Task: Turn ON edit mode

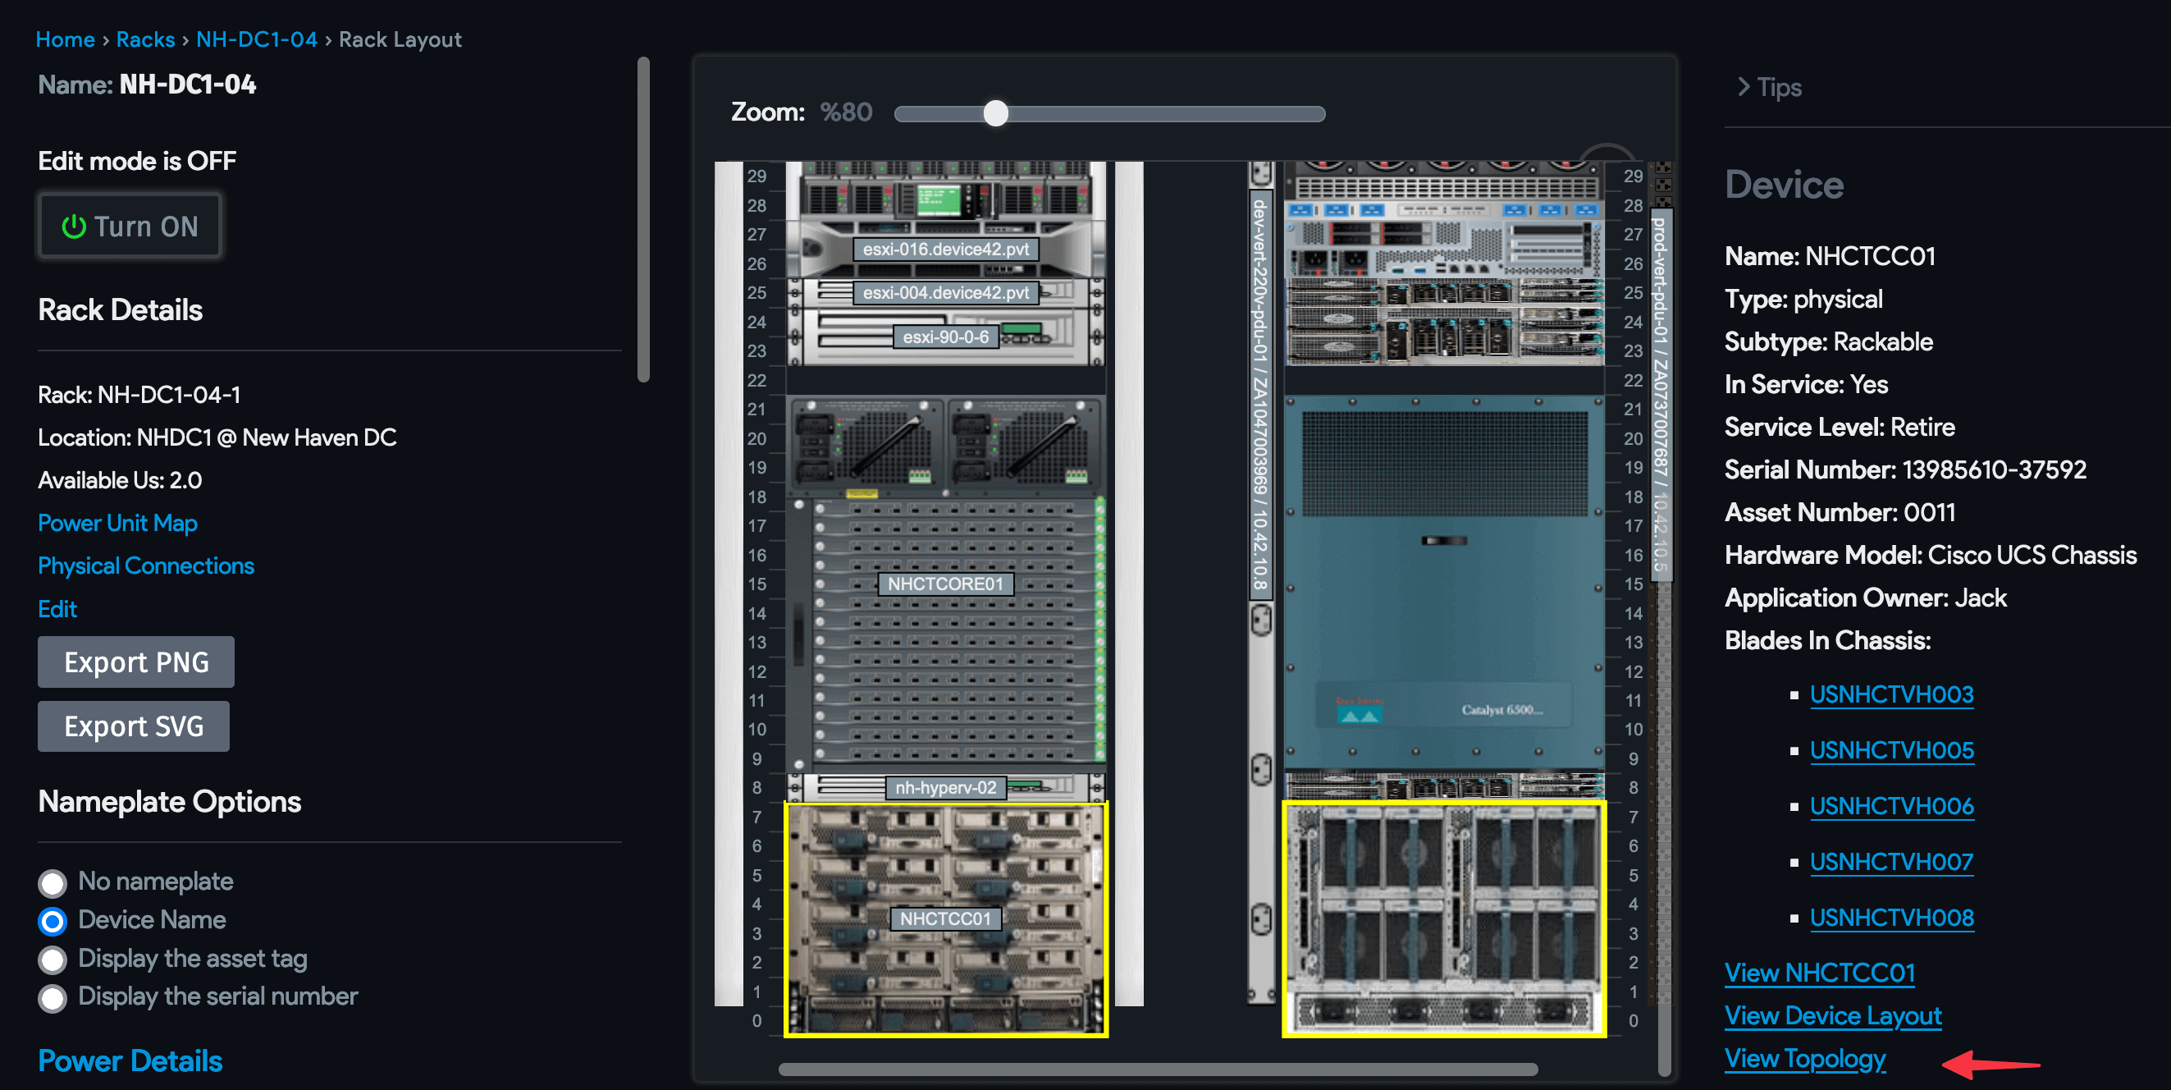Action: [x=129, y=225]
